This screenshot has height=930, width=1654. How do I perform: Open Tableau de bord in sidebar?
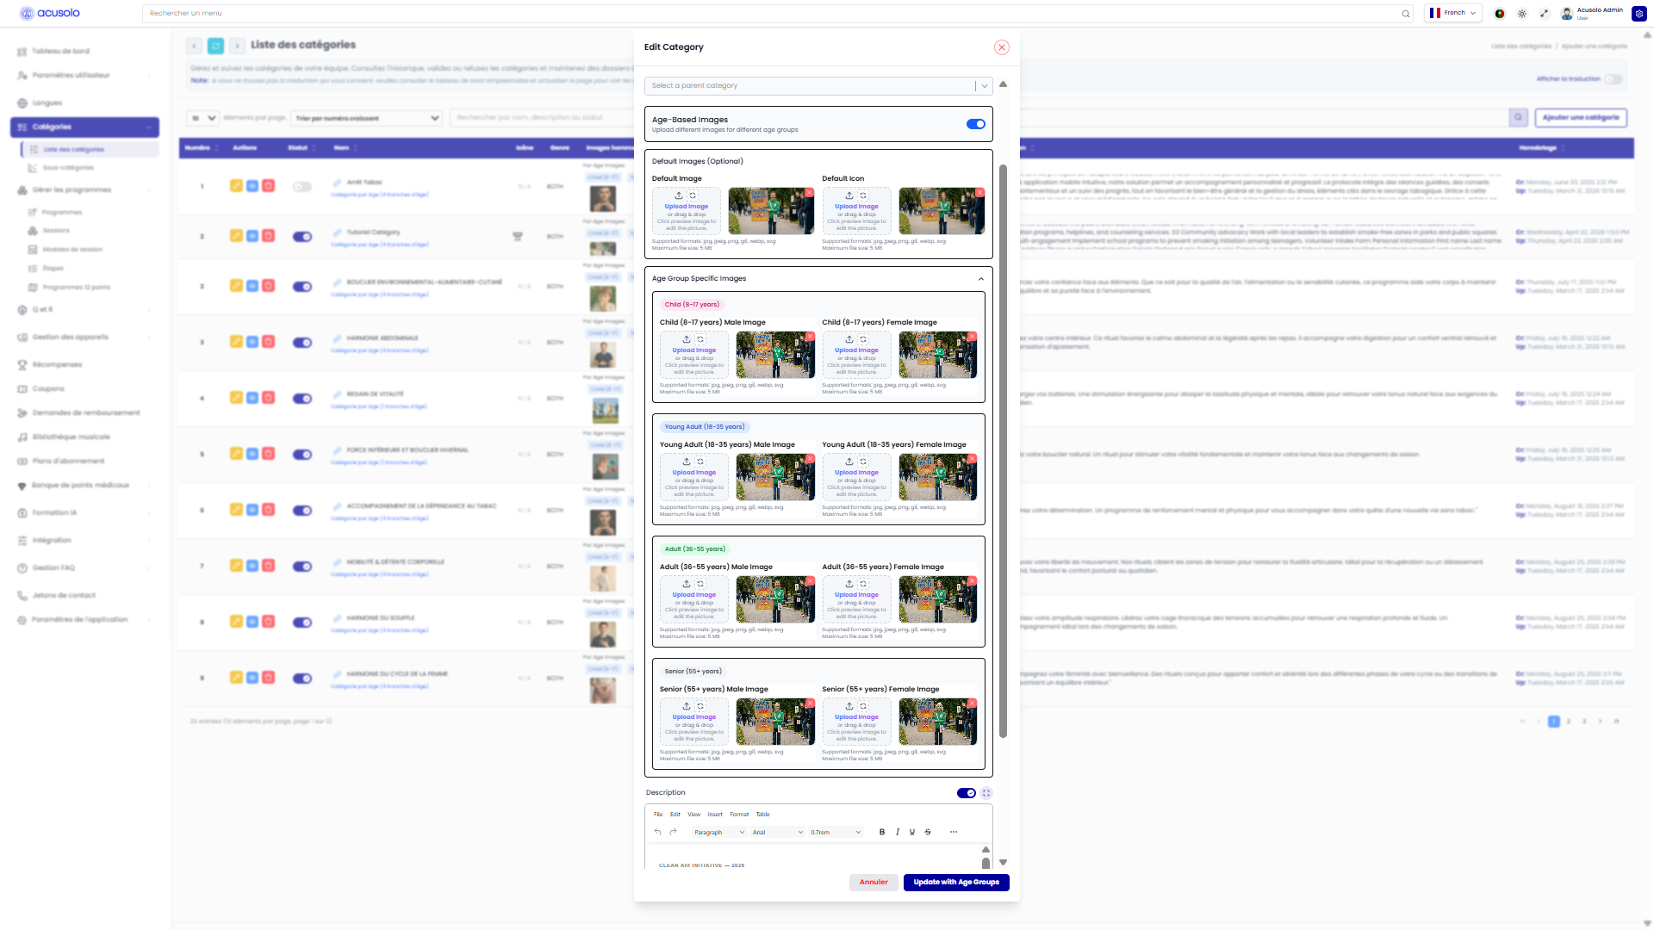pos(60,52)
